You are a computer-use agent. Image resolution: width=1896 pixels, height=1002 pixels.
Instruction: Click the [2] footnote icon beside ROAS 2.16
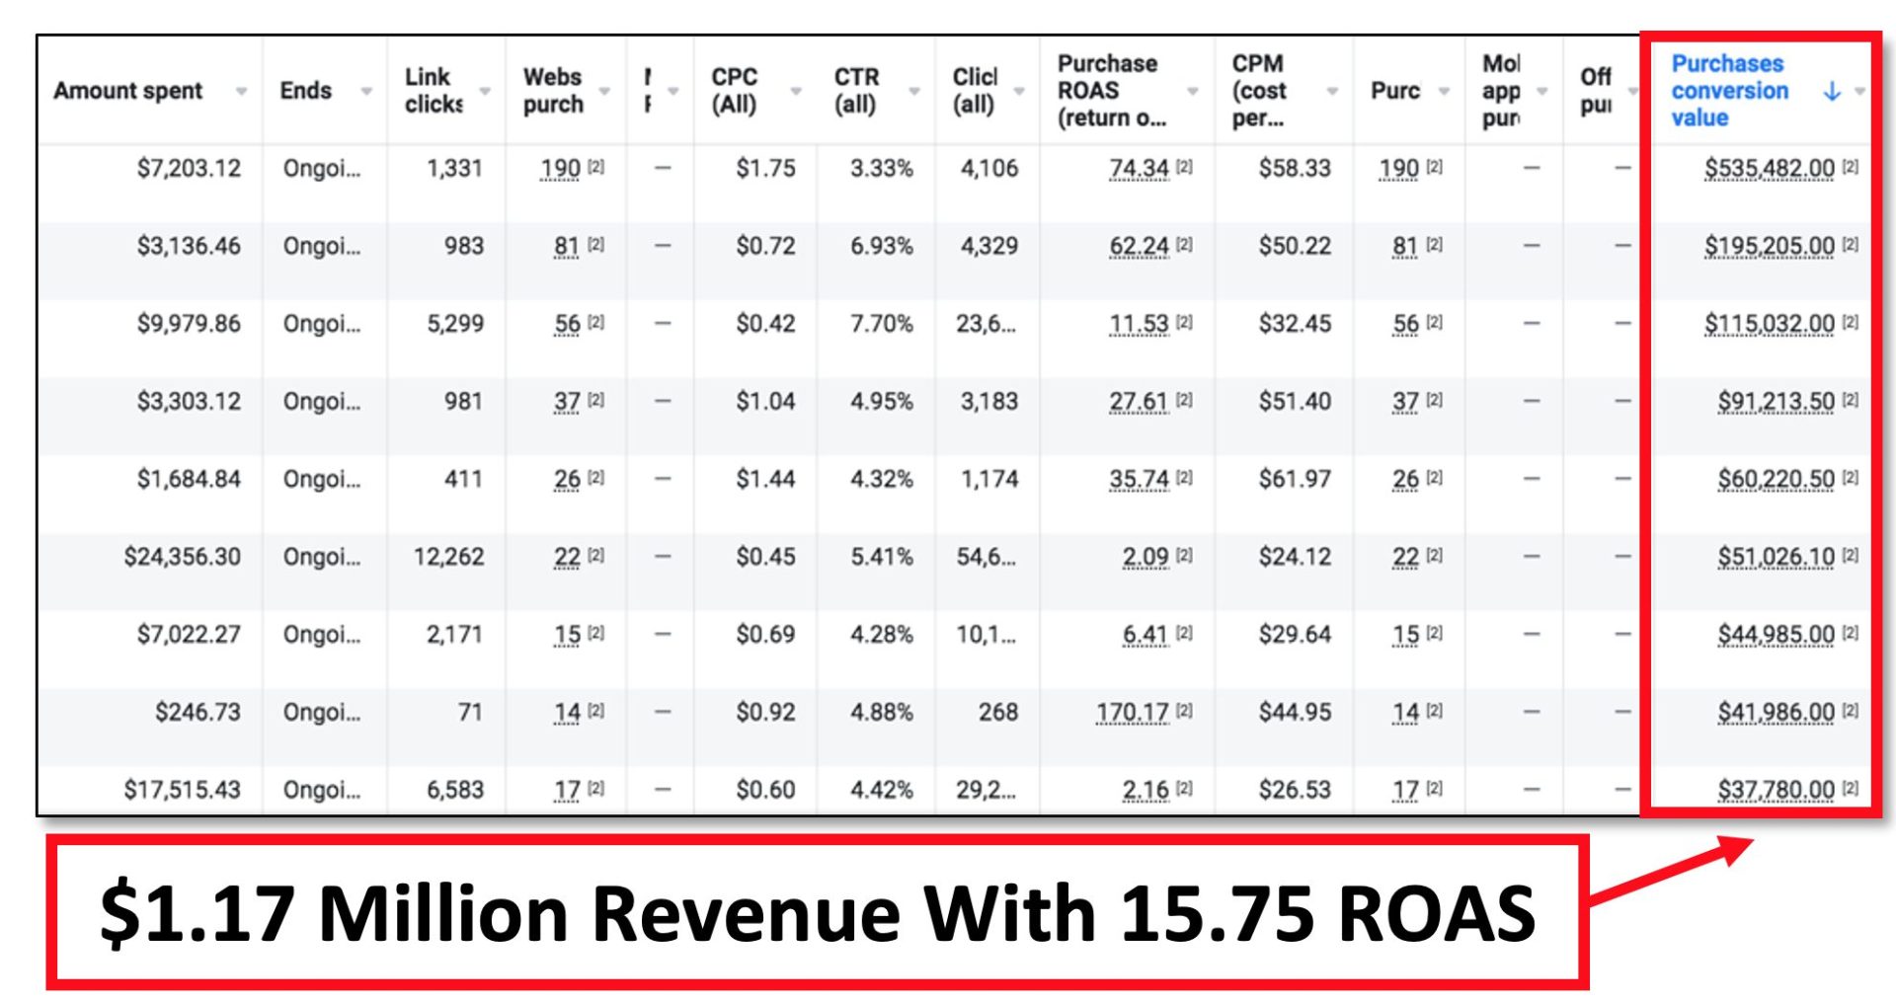coord(1184,788)
